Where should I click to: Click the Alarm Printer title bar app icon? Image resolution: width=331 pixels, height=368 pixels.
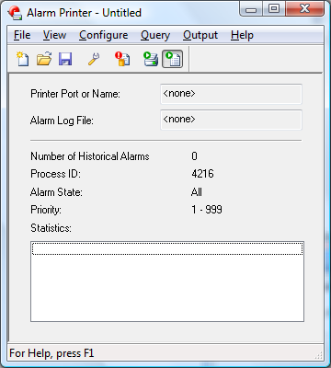click(x=15, y=13)
